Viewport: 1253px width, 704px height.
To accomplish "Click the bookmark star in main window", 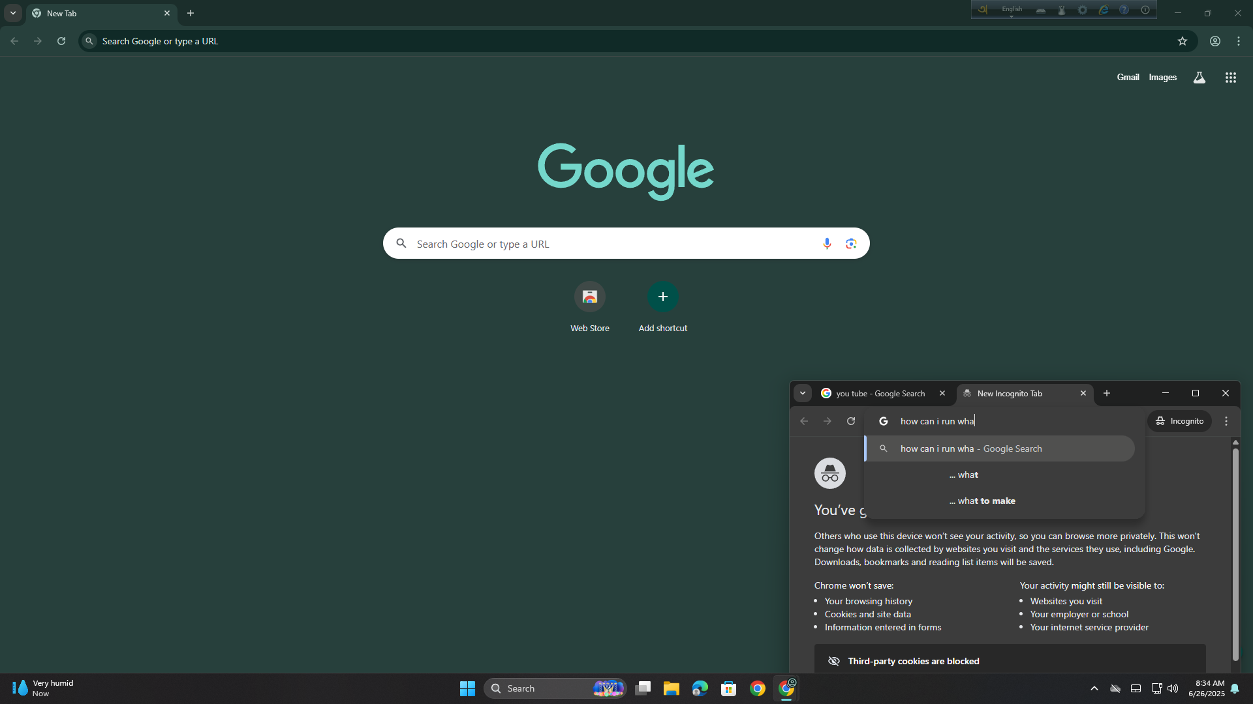I will (x=1182, y=41).
